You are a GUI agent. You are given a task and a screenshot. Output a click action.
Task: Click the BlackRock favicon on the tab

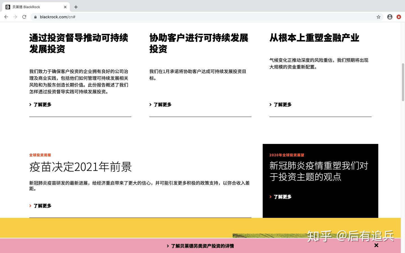[x=8, y=7]
